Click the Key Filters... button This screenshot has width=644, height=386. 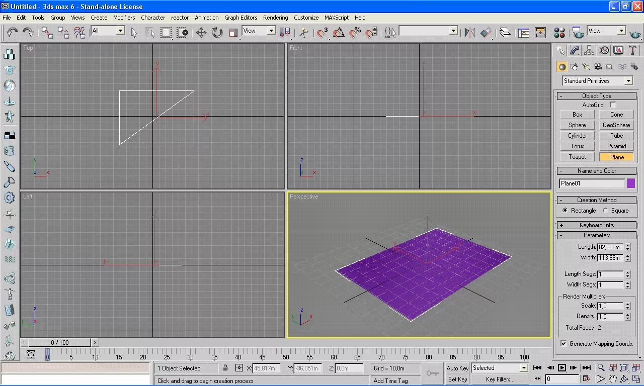point(500,379)
